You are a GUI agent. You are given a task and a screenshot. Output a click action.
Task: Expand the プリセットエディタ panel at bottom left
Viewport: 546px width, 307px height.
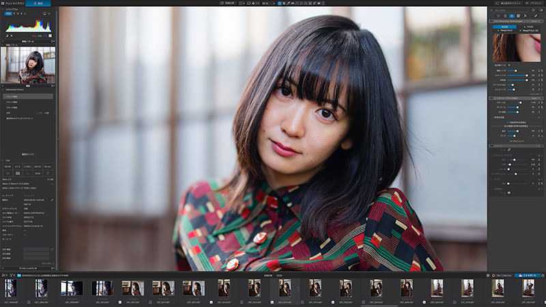tap(3, 268)
